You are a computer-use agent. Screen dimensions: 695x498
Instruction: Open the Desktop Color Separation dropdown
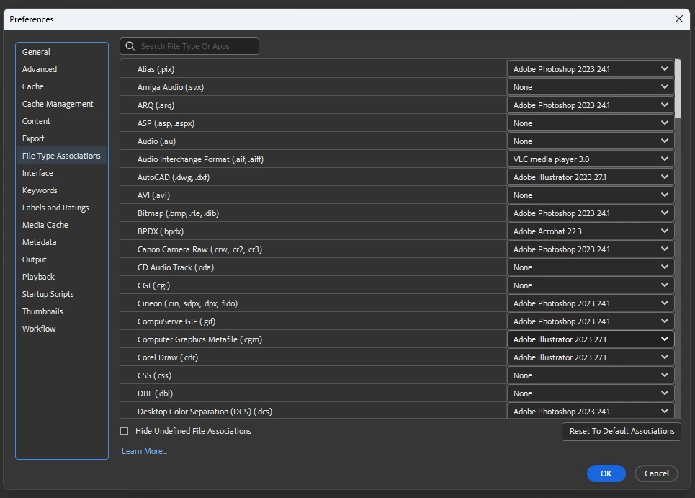point(591,411)
